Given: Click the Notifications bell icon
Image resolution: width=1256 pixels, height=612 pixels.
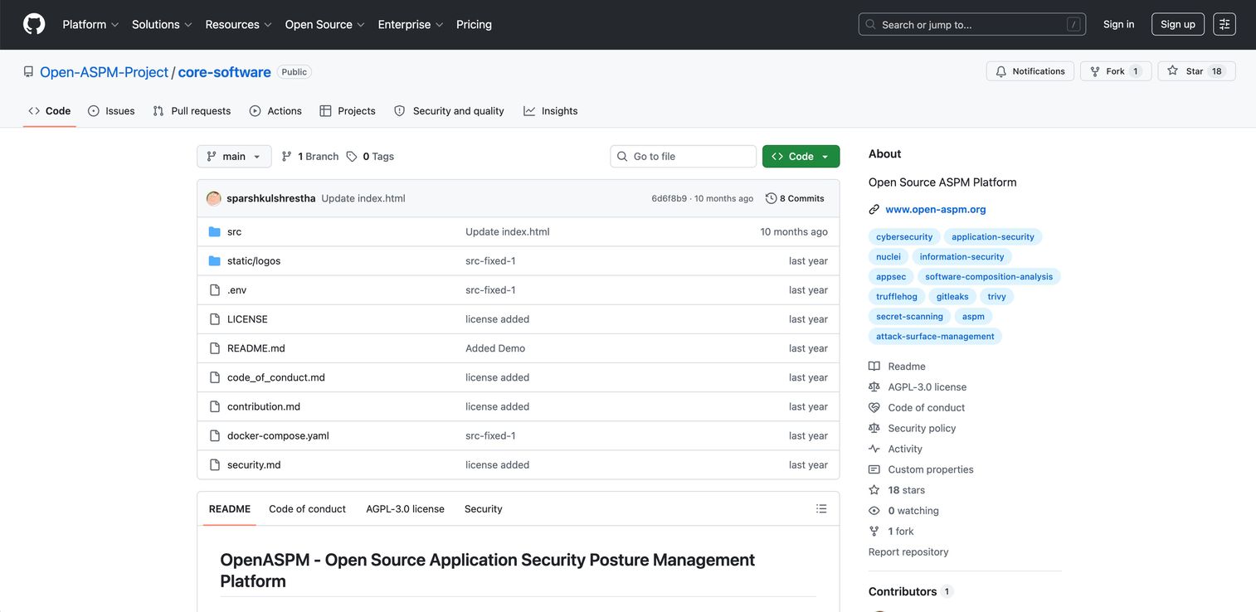Looking at the screenshot, I should [x=1001, y=71].
